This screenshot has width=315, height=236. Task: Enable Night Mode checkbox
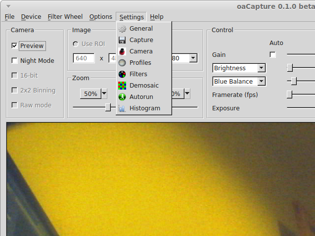[x=14, y=60]
